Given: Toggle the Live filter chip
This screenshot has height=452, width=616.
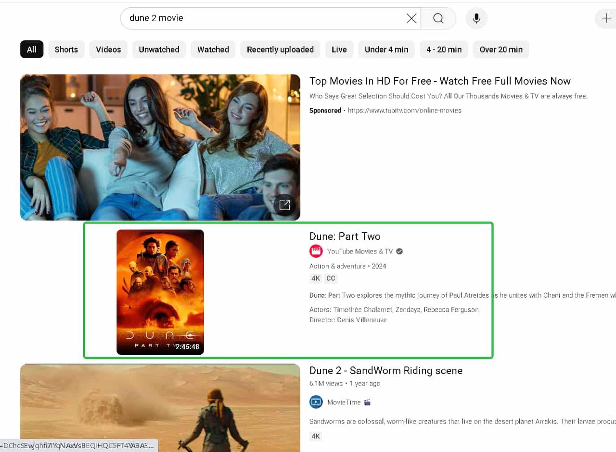Looking at the screenshot, I should pyautogui.click(x=339, y=50).
